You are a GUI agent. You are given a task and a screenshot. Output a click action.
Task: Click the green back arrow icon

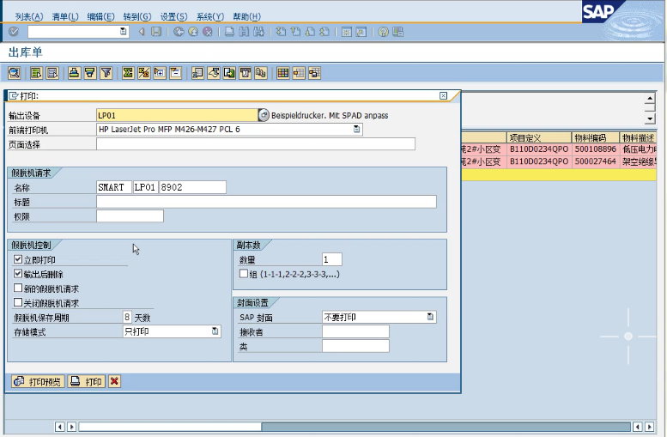(x=179, y=32)
